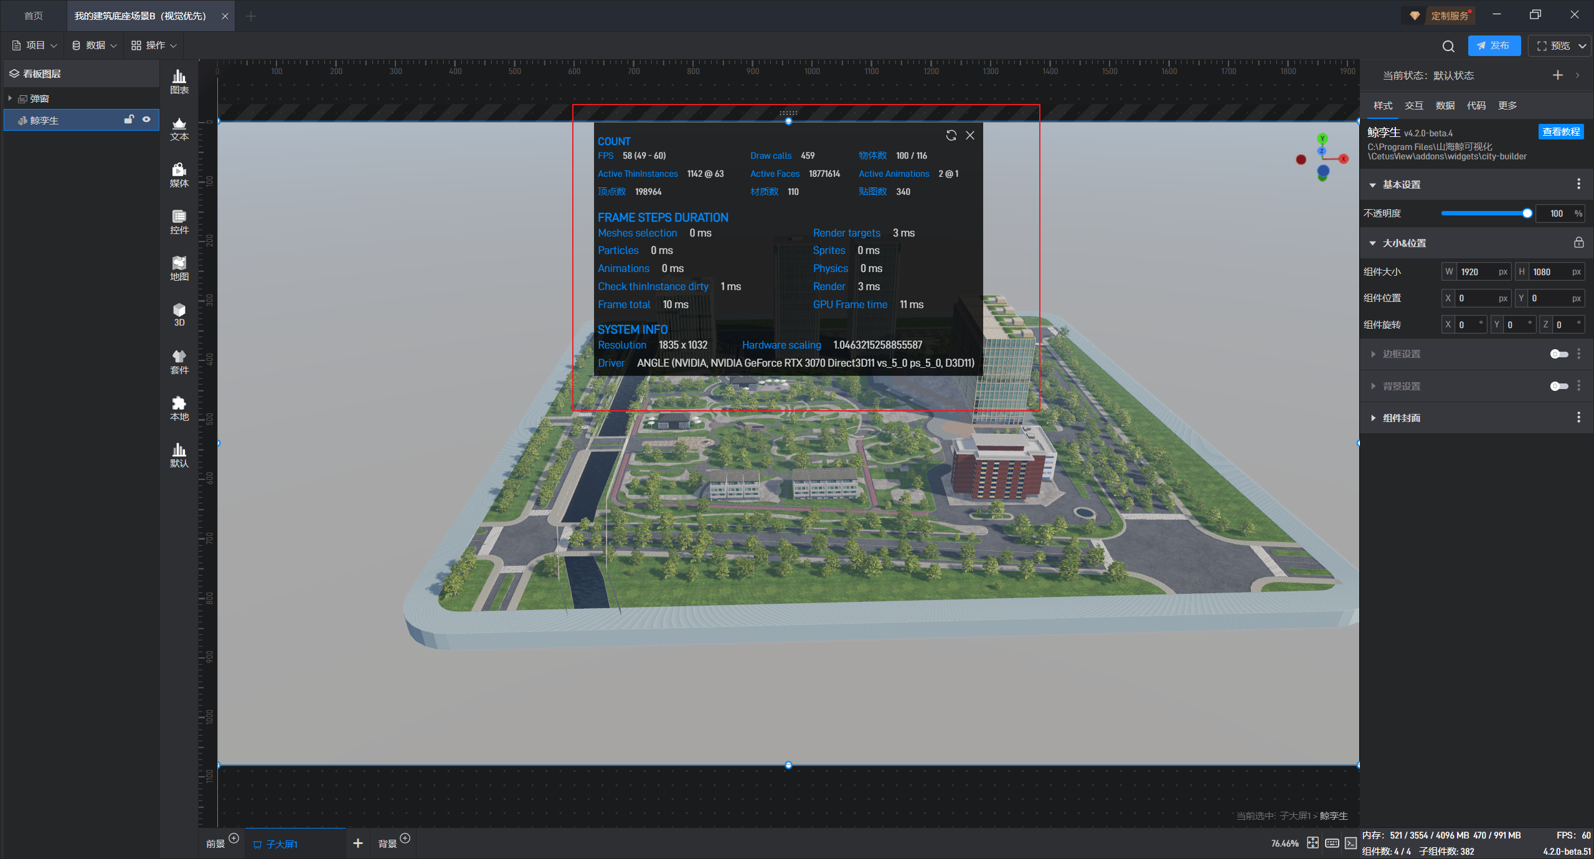Click the 发布 publish button

click(1493, 45)
